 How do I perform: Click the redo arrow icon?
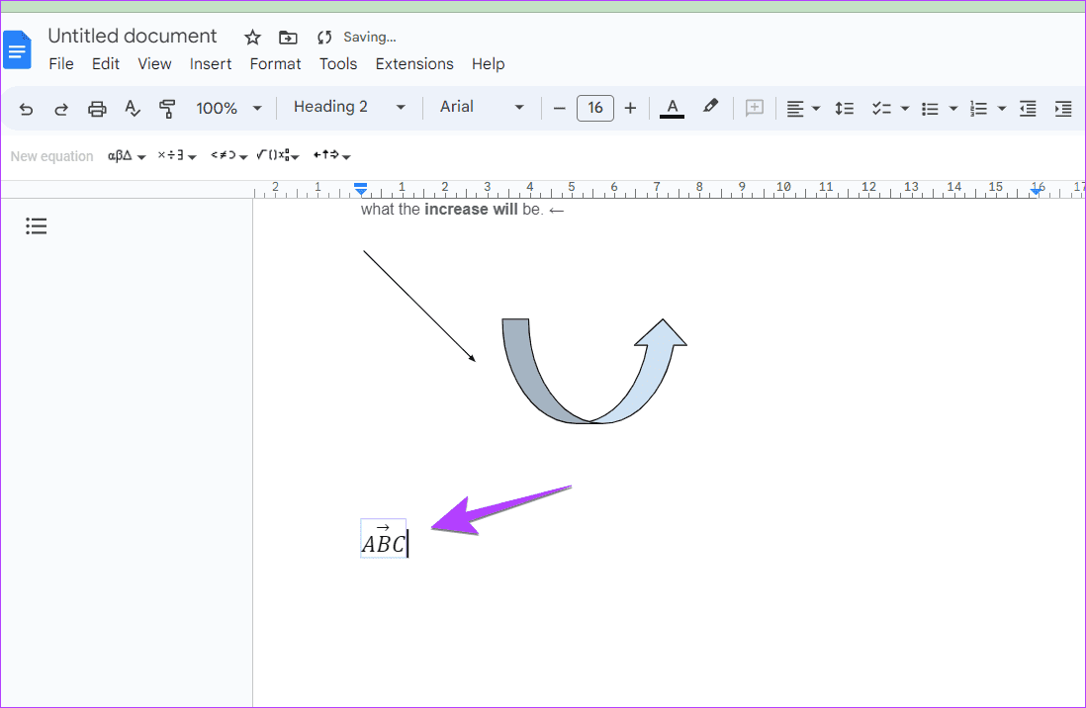[61, 109]
